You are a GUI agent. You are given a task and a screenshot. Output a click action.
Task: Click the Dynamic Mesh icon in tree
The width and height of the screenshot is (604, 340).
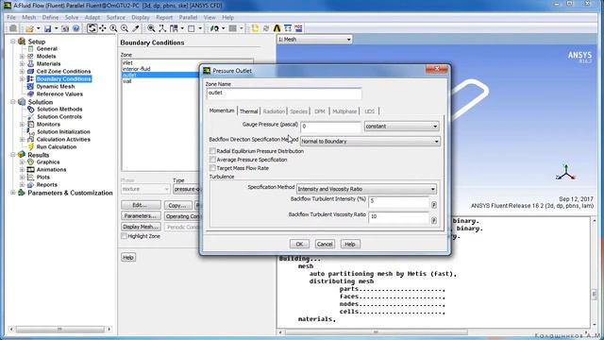pyautogui.click(x=31, y=87)
